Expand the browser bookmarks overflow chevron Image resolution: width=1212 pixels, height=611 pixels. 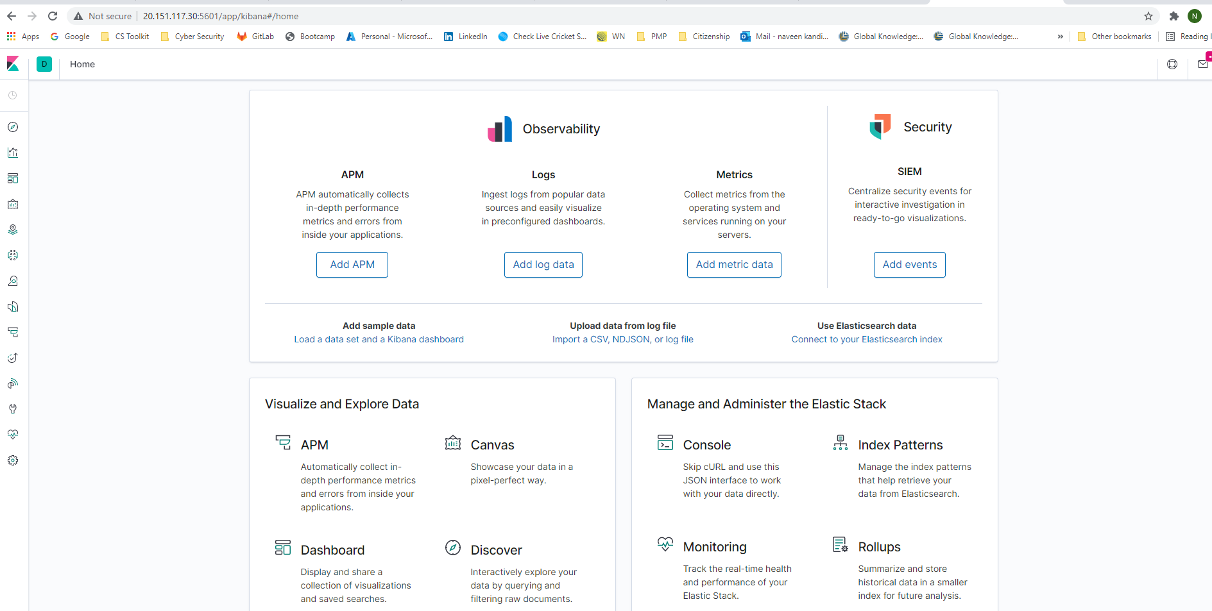pyautogui.click(x=1061, y=37)
